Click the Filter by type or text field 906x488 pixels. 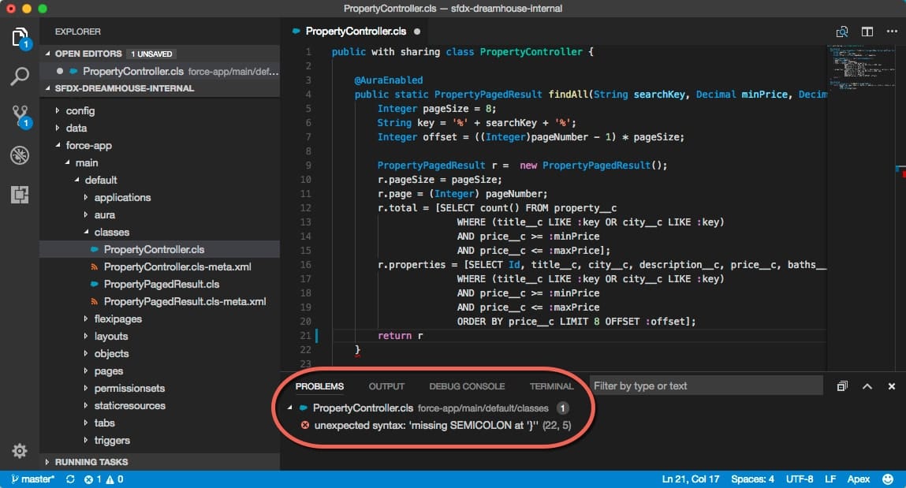pyautogui.click(x=706, y=386)
